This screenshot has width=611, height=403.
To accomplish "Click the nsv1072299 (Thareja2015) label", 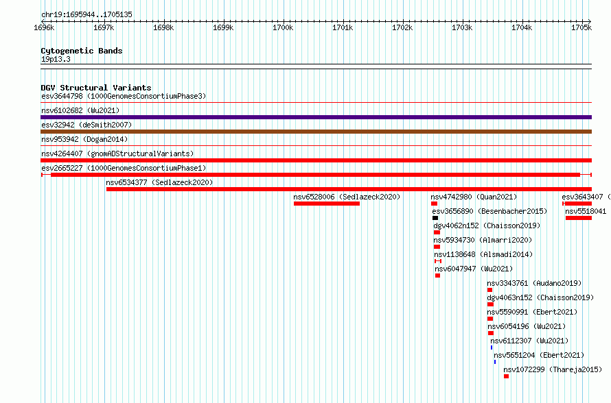I will tap(553, 369).
